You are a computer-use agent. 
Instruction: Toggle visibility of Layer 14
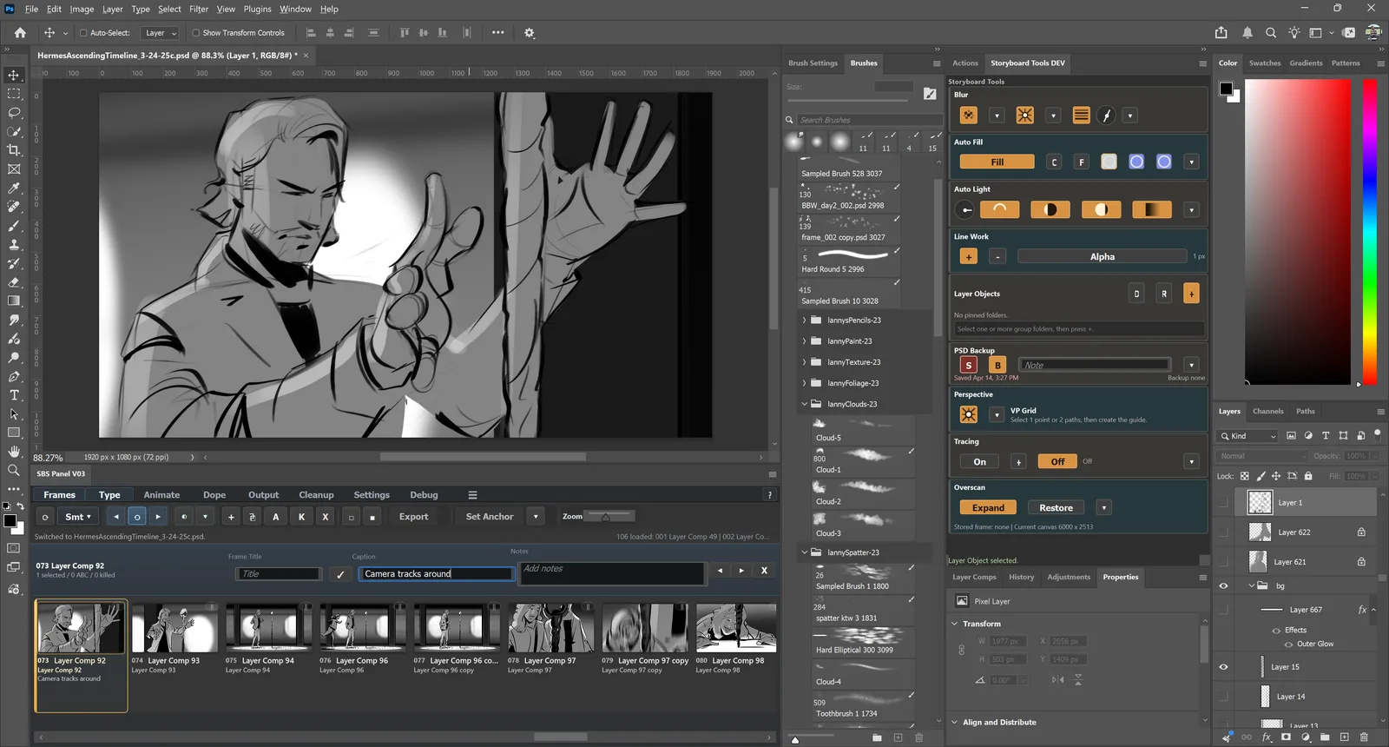1224,697
